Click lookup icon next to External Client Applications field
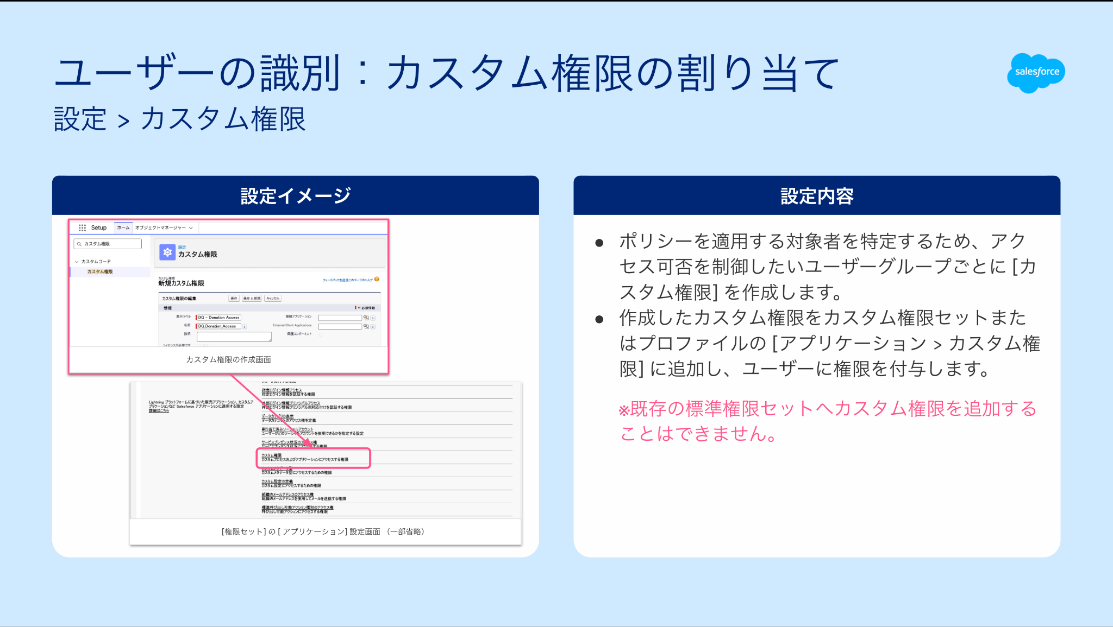Viewport: 1113px width, 627px height. 366,326
